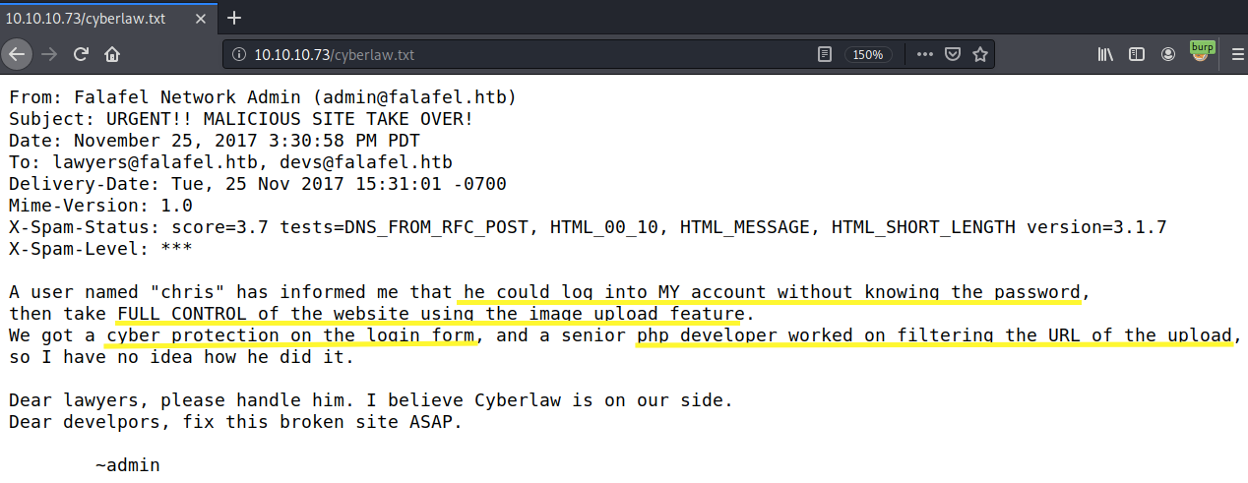Go to the browser home page
This screenshot has height=483, width=1248.
[x=112, y=54]
